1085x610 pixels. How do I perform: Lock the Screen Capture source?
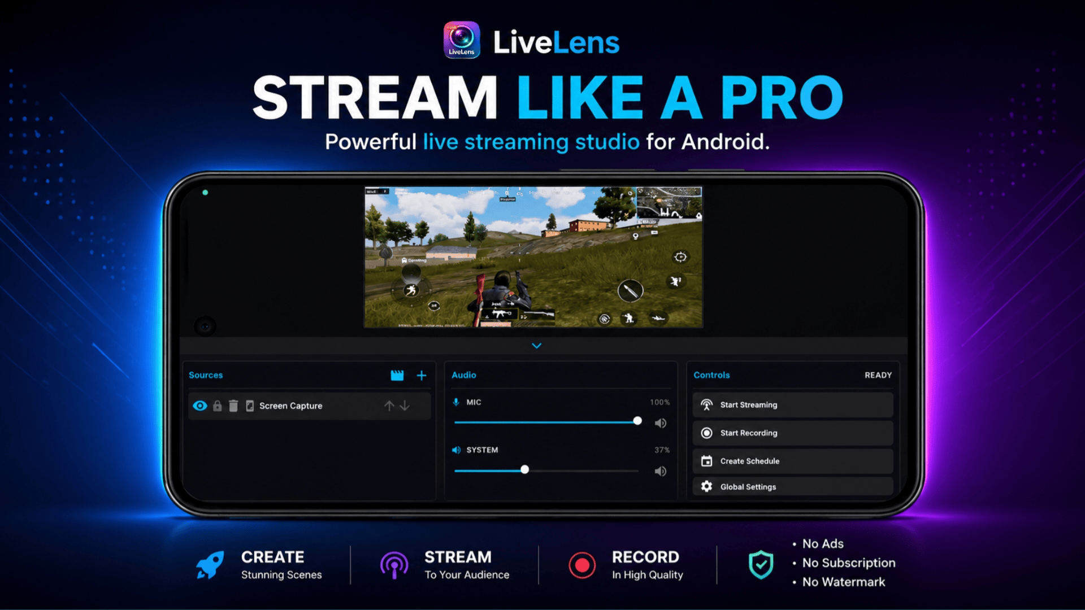coord(217,406)
